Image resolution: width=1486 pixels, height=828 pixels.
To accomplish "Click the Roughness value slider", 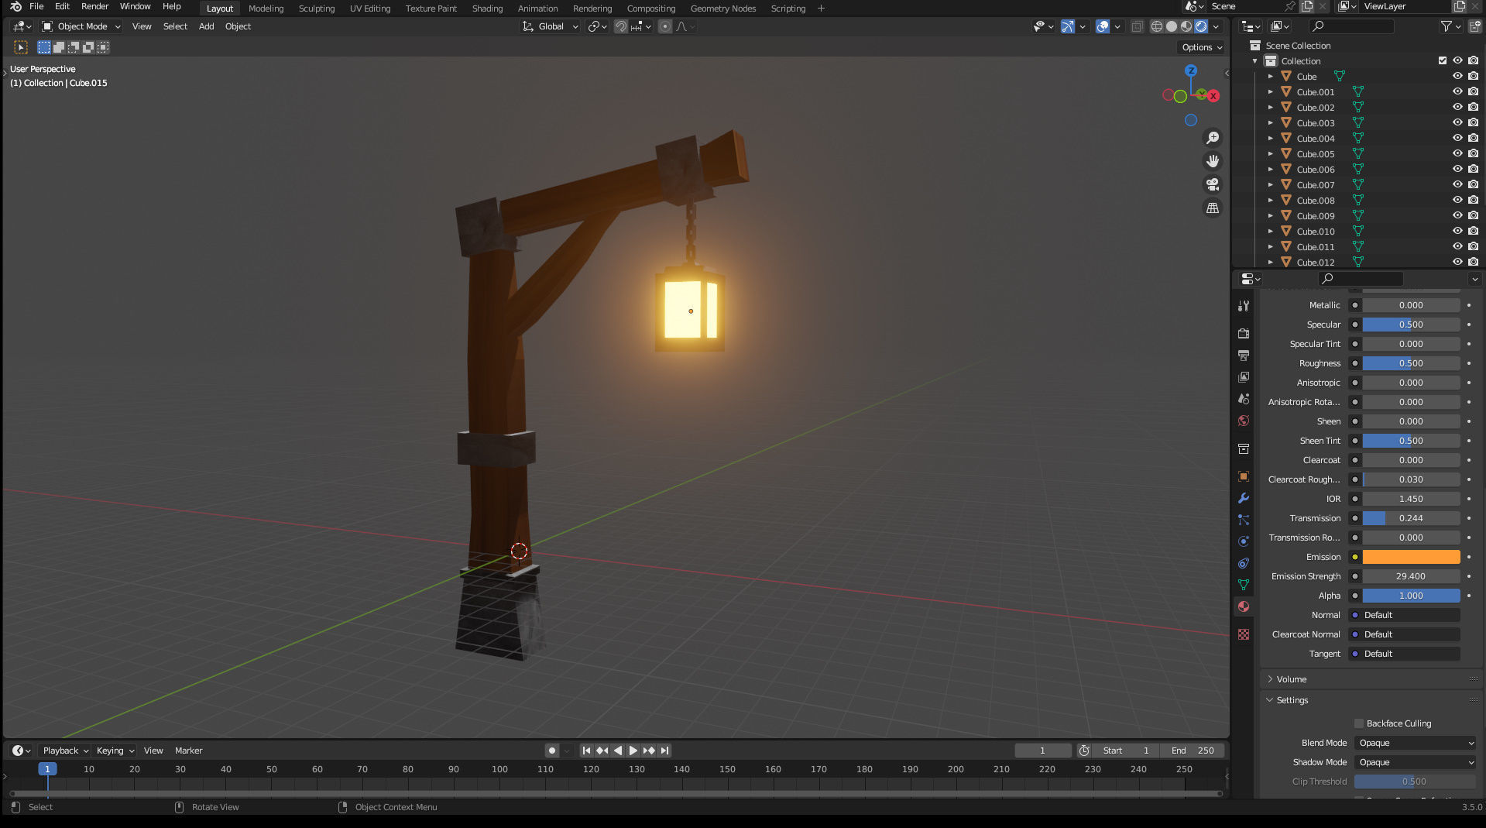I will tap(1411, 363).
